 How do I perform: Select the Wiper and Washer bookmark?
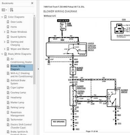tap(20, 49)
